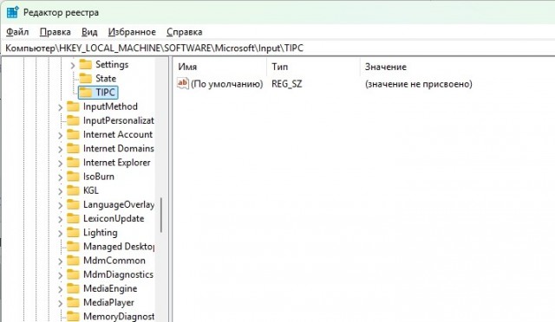Viewport: 555px width, 322px height.
Task: Select the MediaPlayer key label
Action: [x=108, y=303]
